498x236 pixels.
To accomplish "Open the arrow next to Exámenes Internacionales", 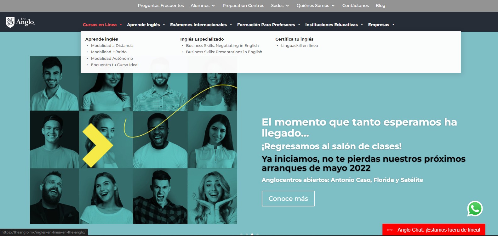I will (x=231, y=25).
